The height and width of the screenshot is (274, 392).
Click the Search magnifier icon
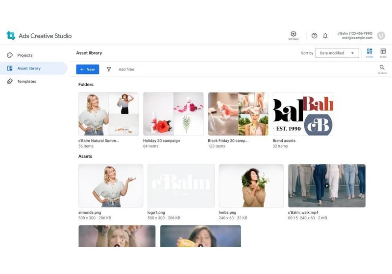(382, 67)
